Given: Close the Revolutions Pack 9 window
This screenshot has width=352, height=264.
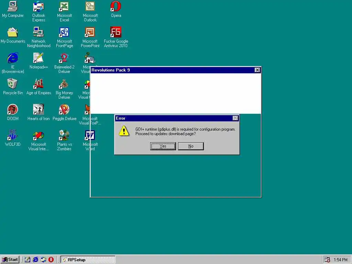Looking at the screenshot, I should click(x=257, y=70).
